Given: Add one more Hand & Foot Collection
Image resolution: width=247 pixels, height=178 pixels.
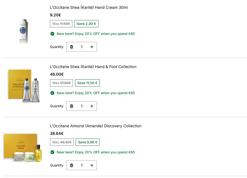Looking at the screenshot, I should point(92,106).
